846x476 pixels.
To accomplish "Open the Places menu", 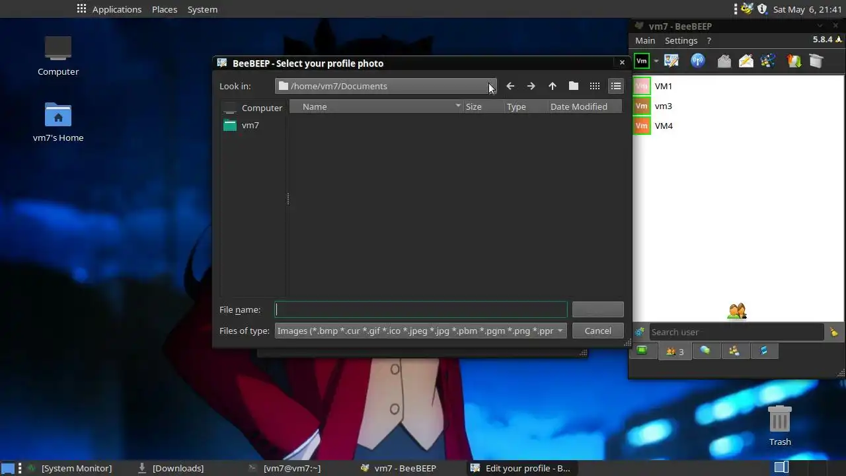I will [165, 9].
